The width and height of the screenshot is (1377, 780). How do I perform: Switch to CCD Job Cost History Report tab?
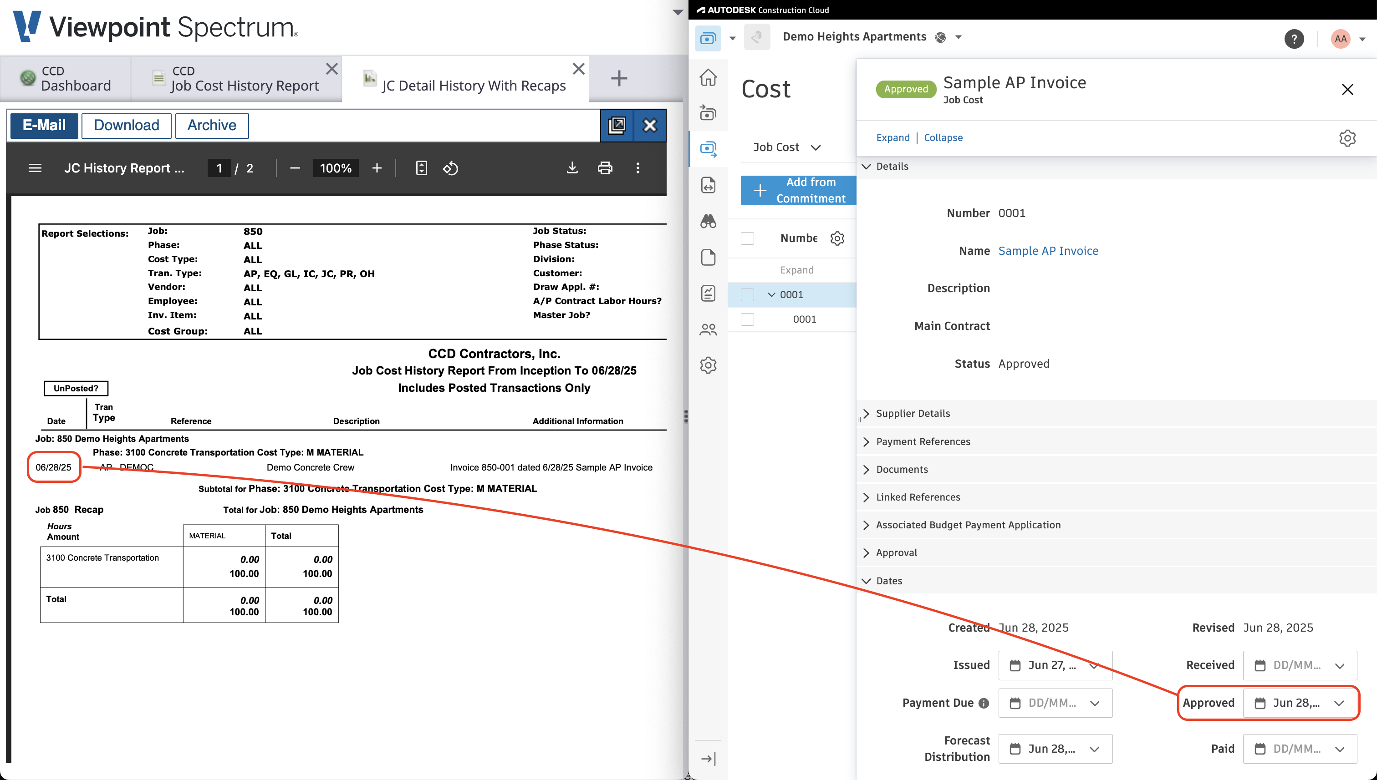[x=236, y=79]
